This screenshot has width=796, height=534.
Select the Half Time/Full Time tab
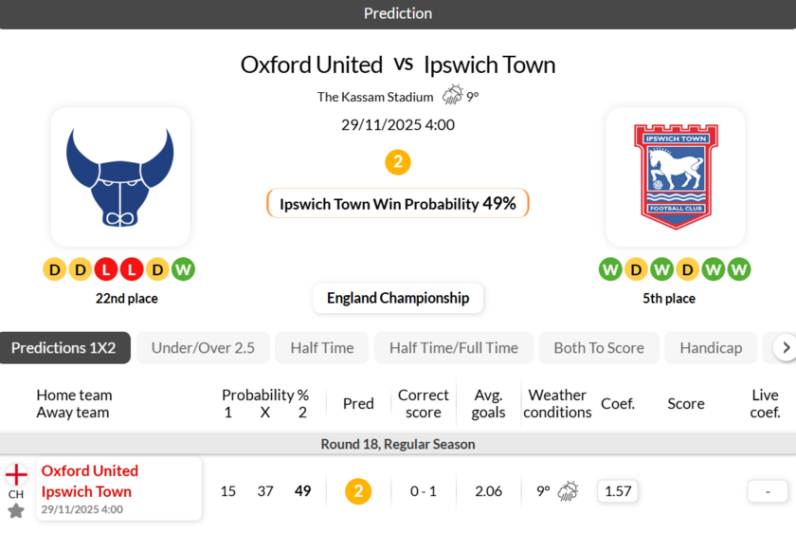point(454,348)
